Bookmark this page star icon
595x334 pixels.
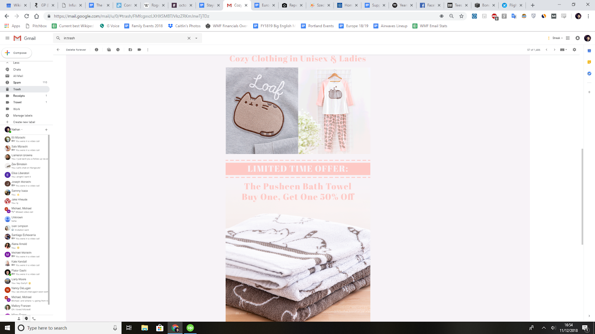pyautogui.click(x=461, y=16)
